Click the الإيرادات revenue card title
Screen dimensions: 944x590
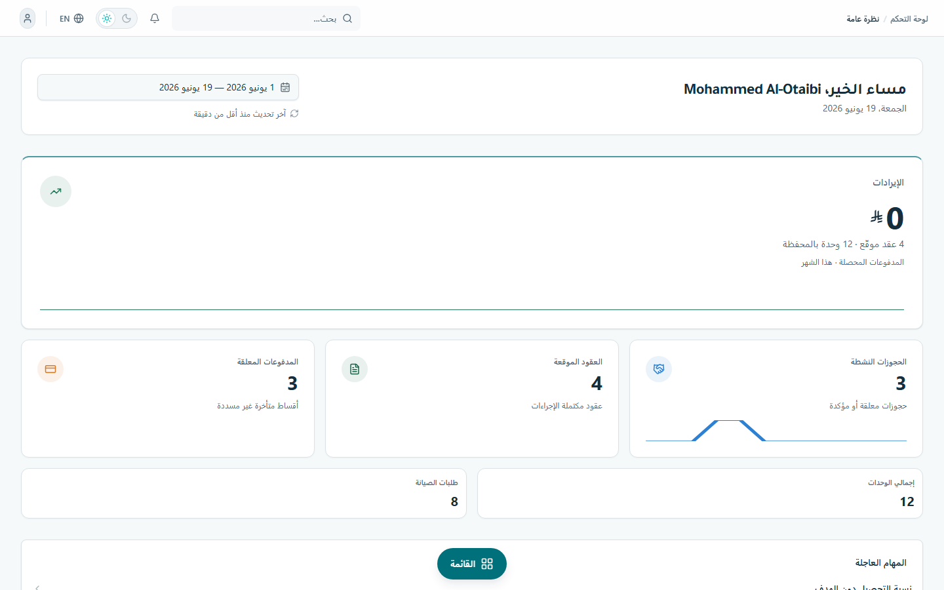888,182
